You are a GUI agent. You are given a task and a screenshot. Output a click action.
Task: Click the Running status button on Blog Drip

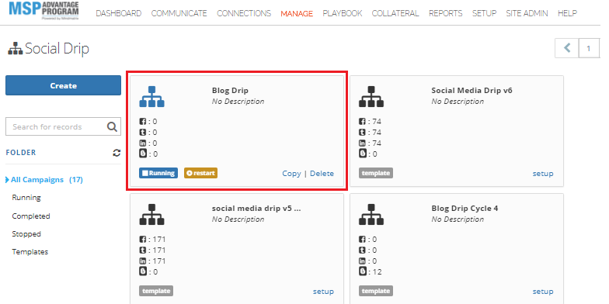click(x=158, y=174)
